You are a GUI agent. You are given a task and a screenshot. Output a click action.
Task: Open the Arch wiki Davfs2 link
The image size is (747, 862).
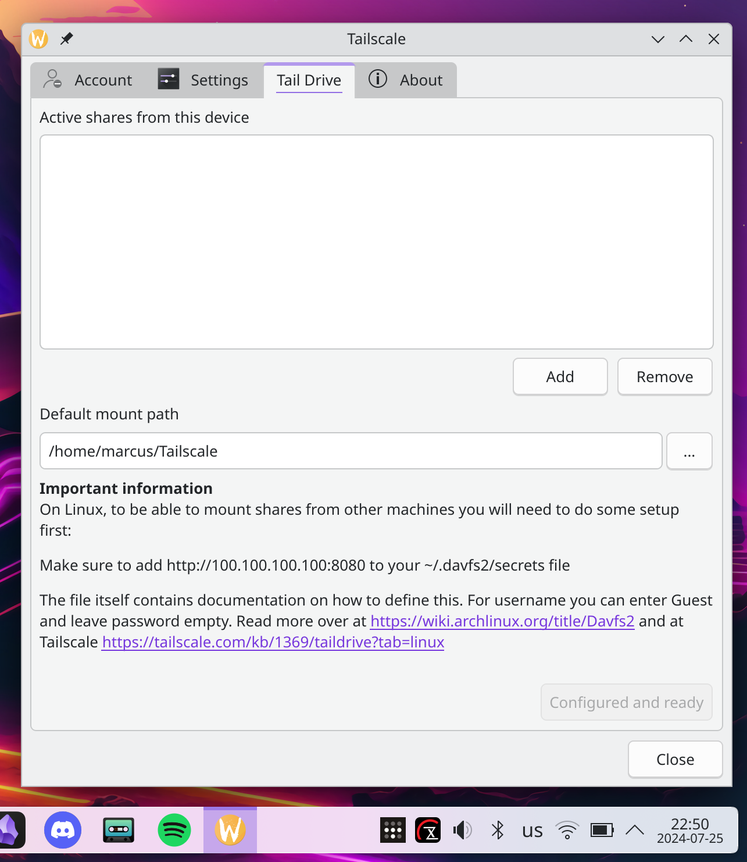click(x=502, y=621)
